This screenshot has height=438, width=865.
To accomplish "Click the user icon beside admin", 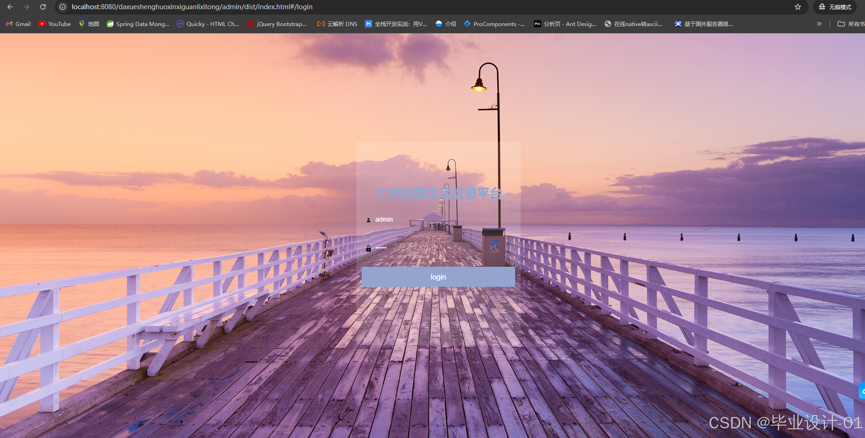I will (369, 220).
